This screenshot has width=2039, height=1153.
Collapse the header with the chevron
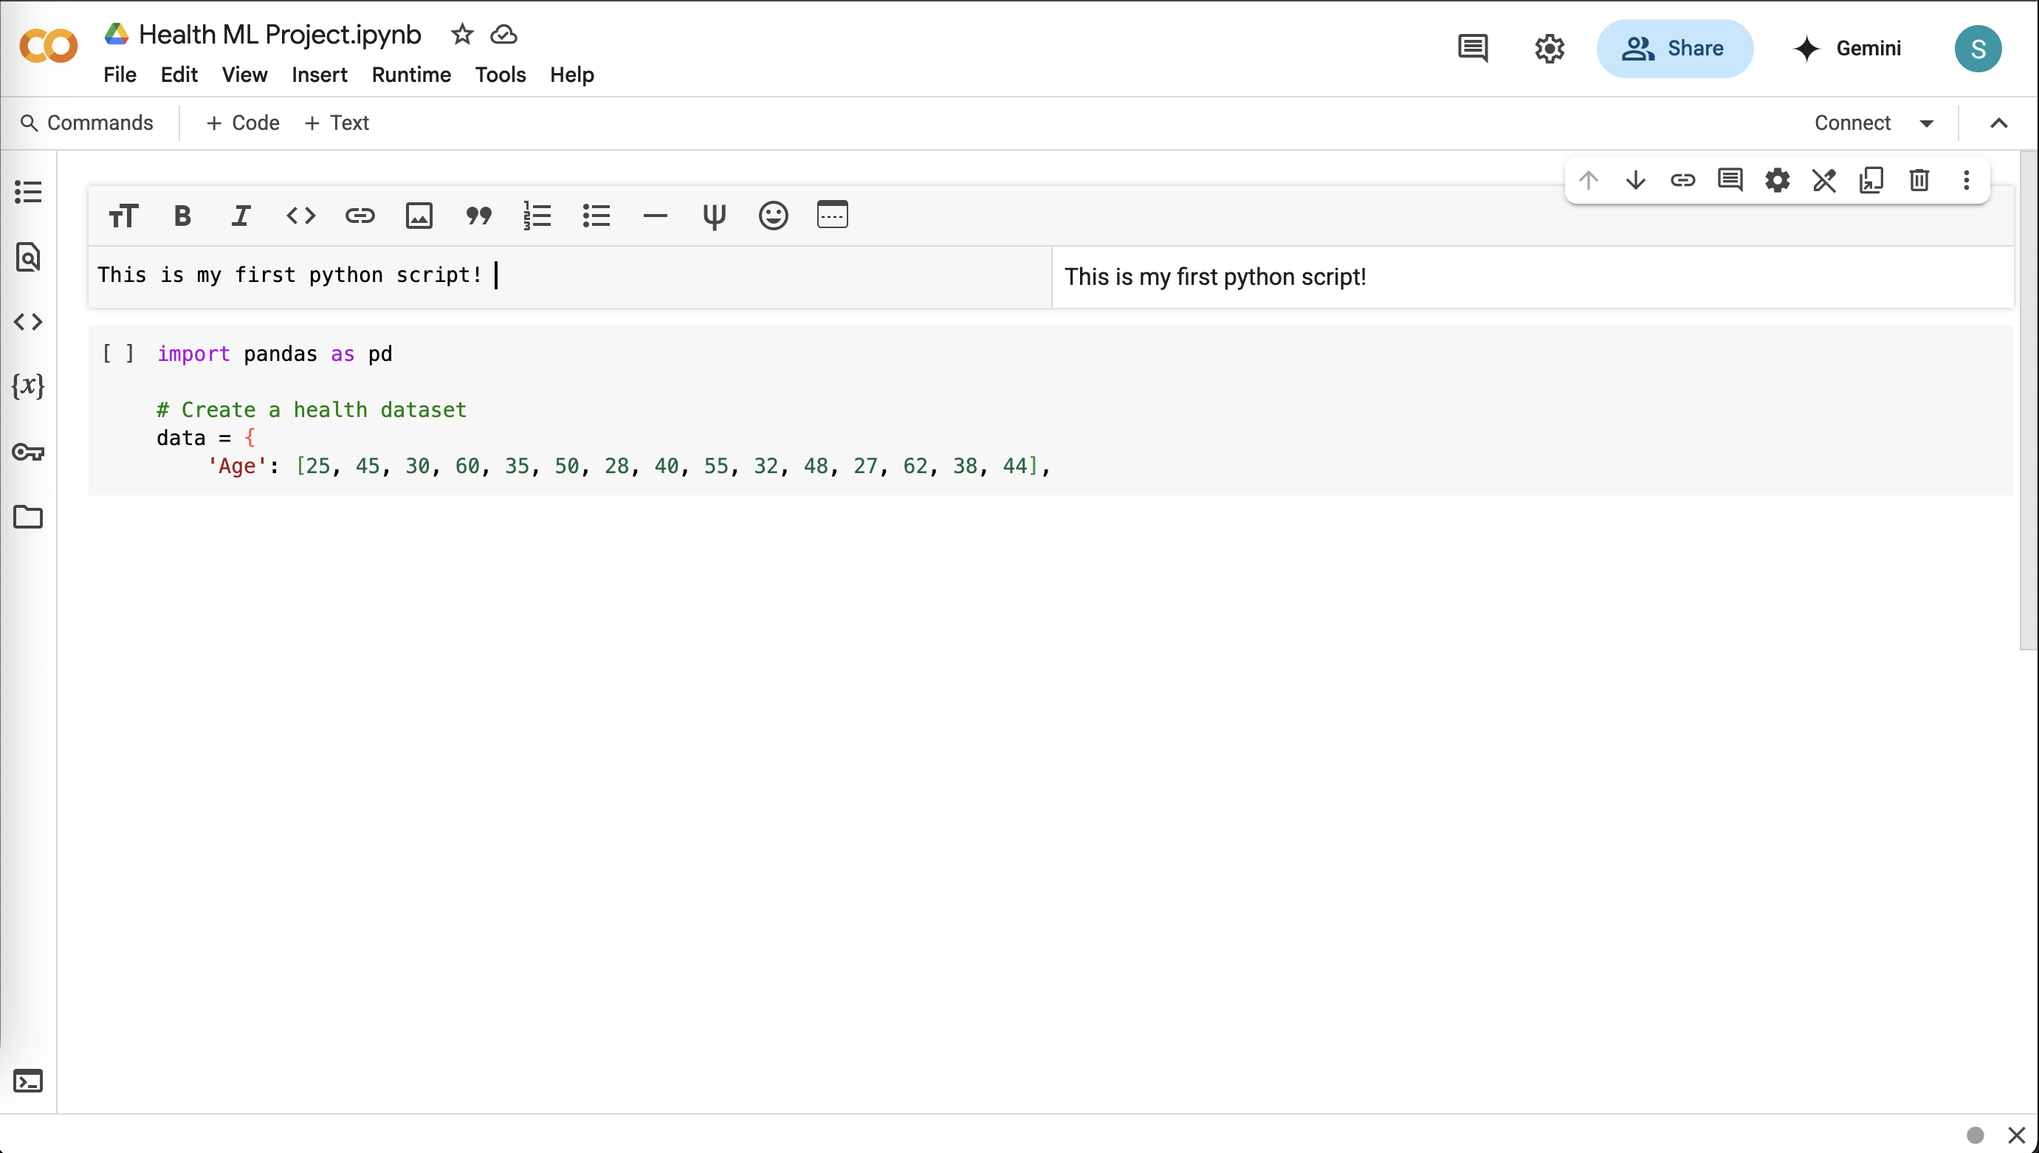point(1998,123)
